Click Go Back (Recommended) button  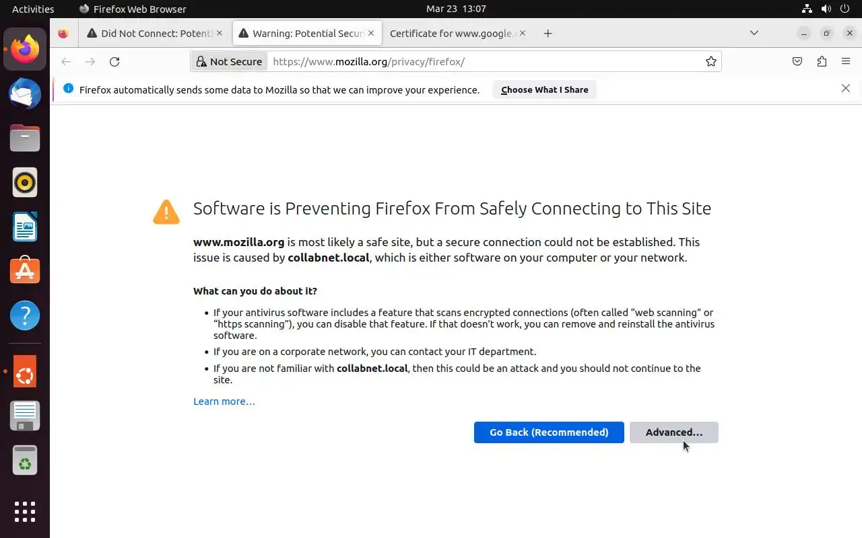[x=549, y=432]
